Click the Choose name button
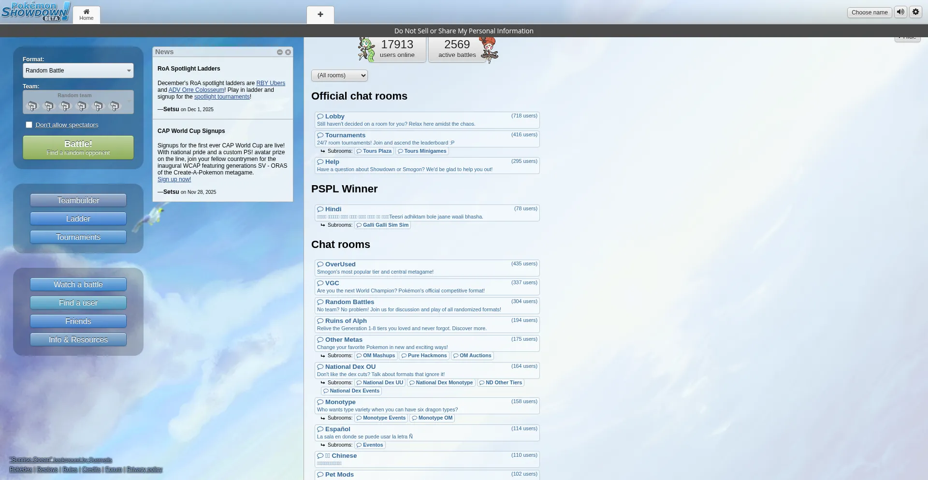Viewport: 928px width, 480px height. point(869,13)
